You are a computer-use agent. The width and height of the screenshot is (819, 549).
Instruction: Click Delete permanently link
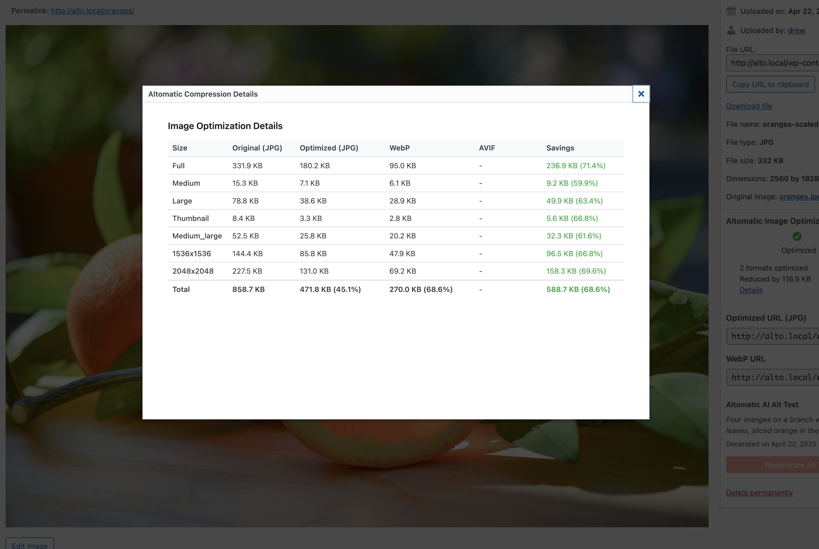(x=759, y=493)
